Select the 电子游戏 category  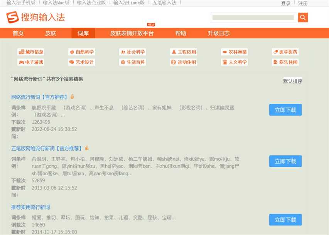pyautogui.click(x=31, y=62)
